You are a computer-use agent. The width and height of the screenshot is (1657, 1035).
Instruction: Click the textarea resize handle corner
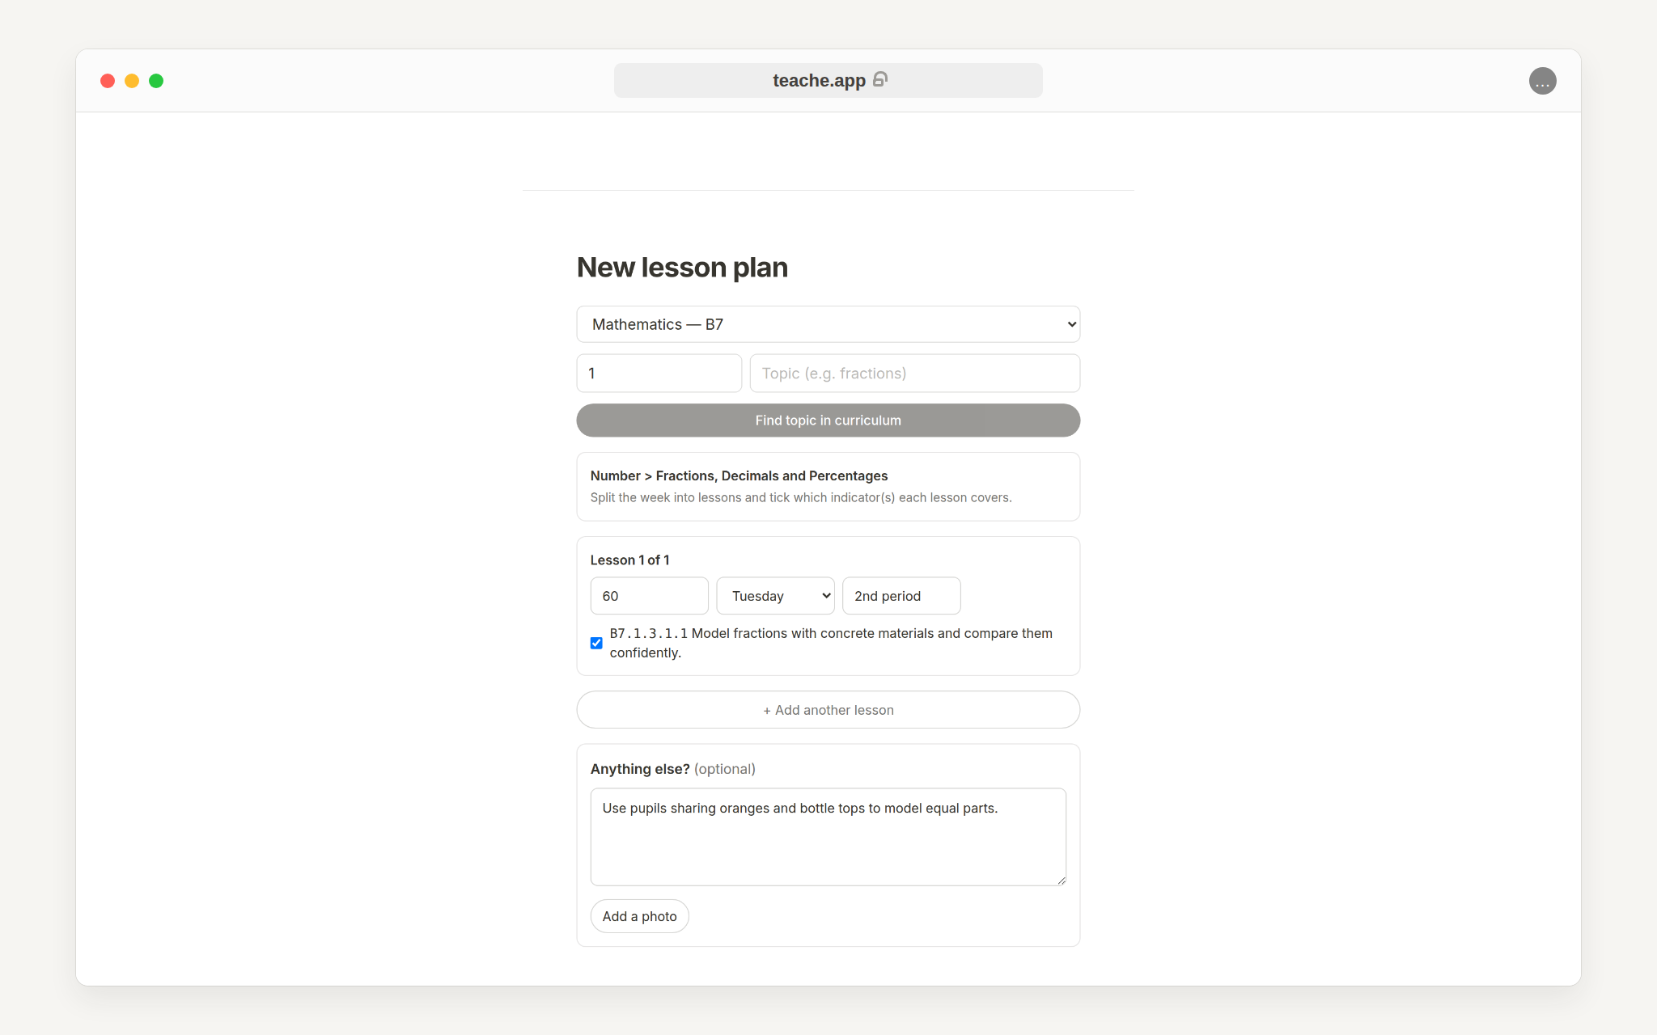(1061, 881)
